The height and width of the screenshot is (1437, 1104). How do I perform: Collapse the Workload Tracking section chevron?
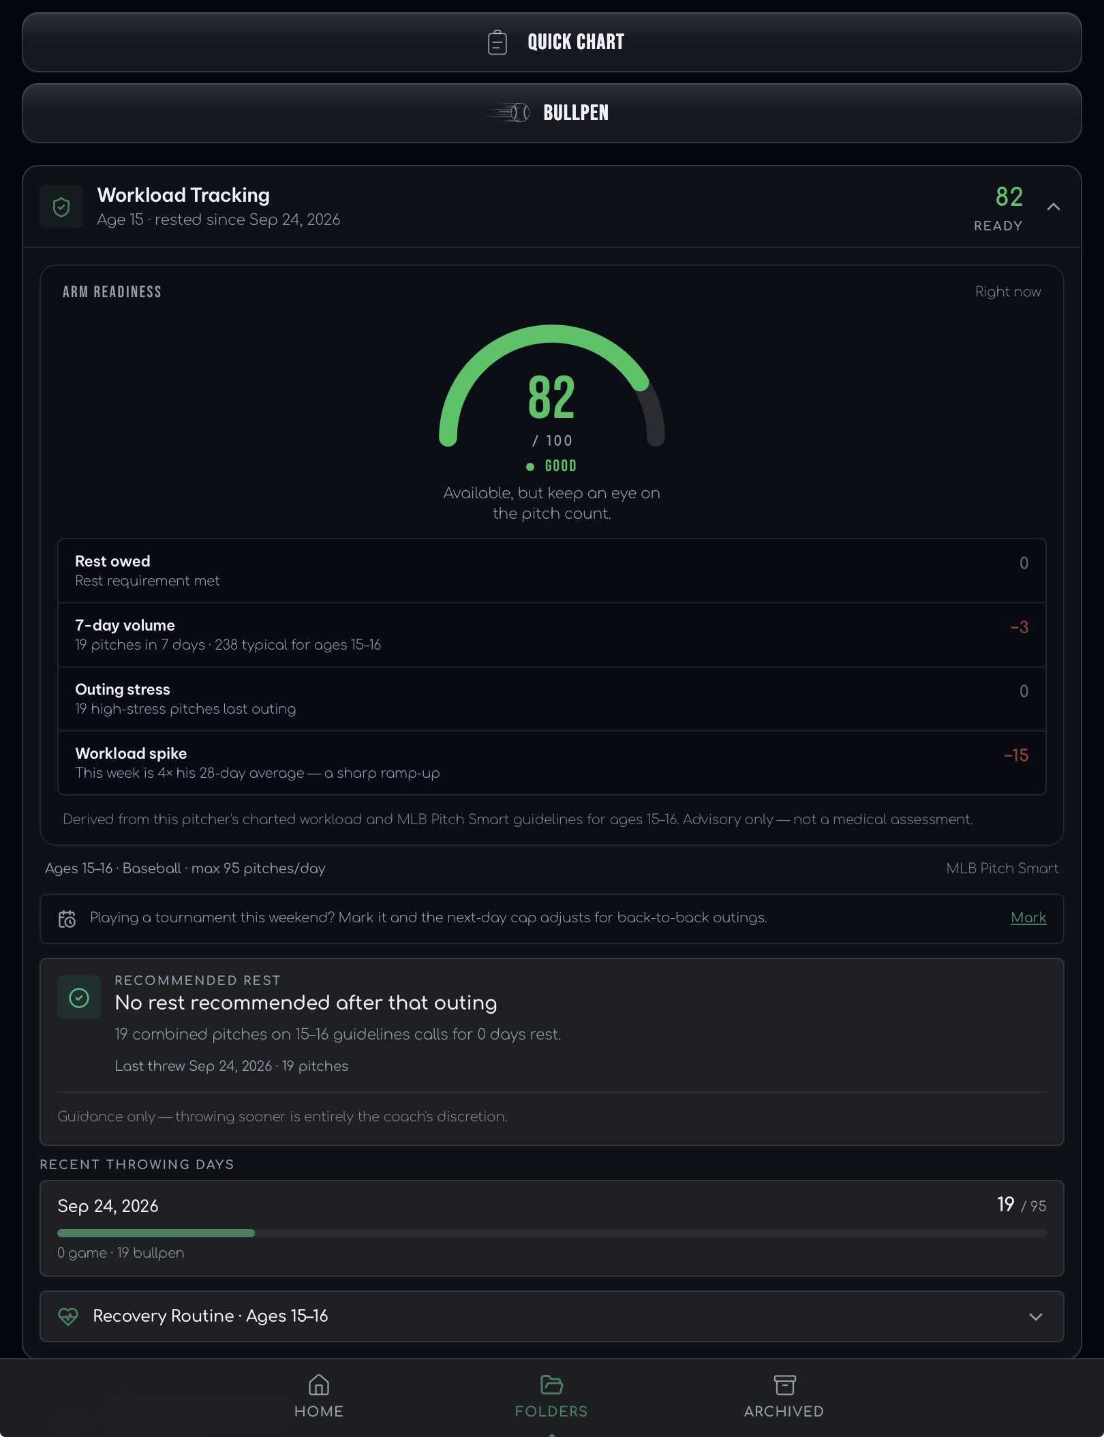pos(1053,207)
